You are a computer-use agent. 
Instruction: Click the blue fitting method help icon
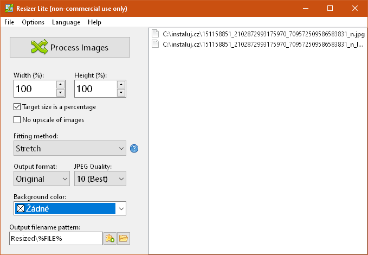coord(134,148)
